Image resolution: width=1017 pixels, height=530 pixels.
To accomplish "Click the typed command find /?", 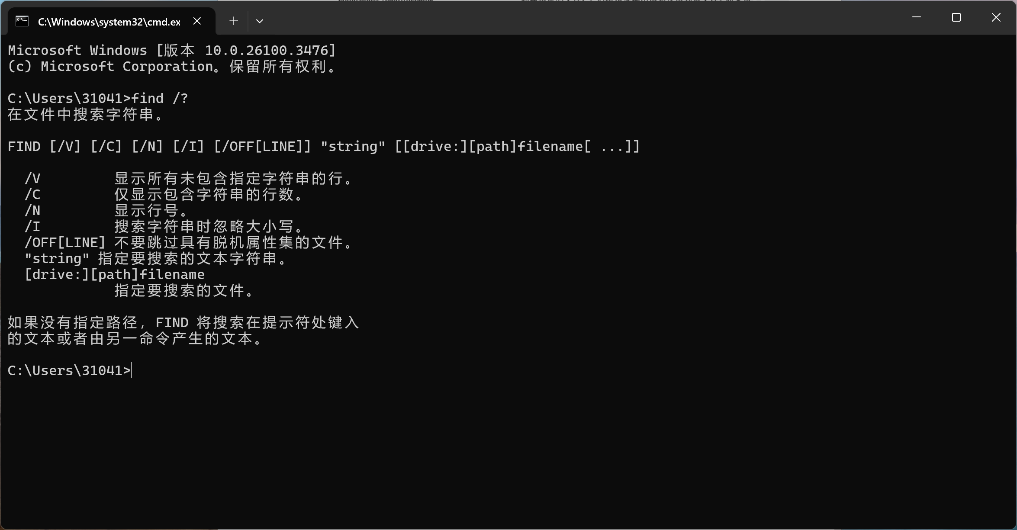I will point(159,98).
